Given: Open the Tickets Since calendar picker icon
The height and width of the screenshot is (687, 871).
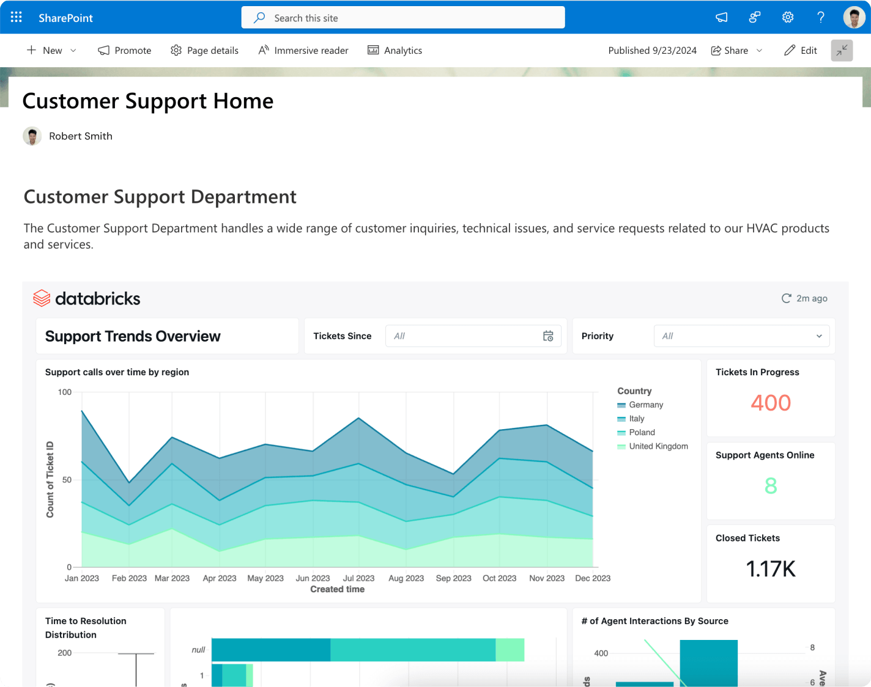Looking at the screenshot, I should click(x=548, y=336).
